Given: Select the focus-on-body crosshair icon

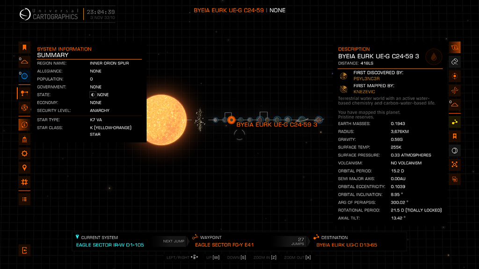Looking at the screenshot, I should click(455, 164).
